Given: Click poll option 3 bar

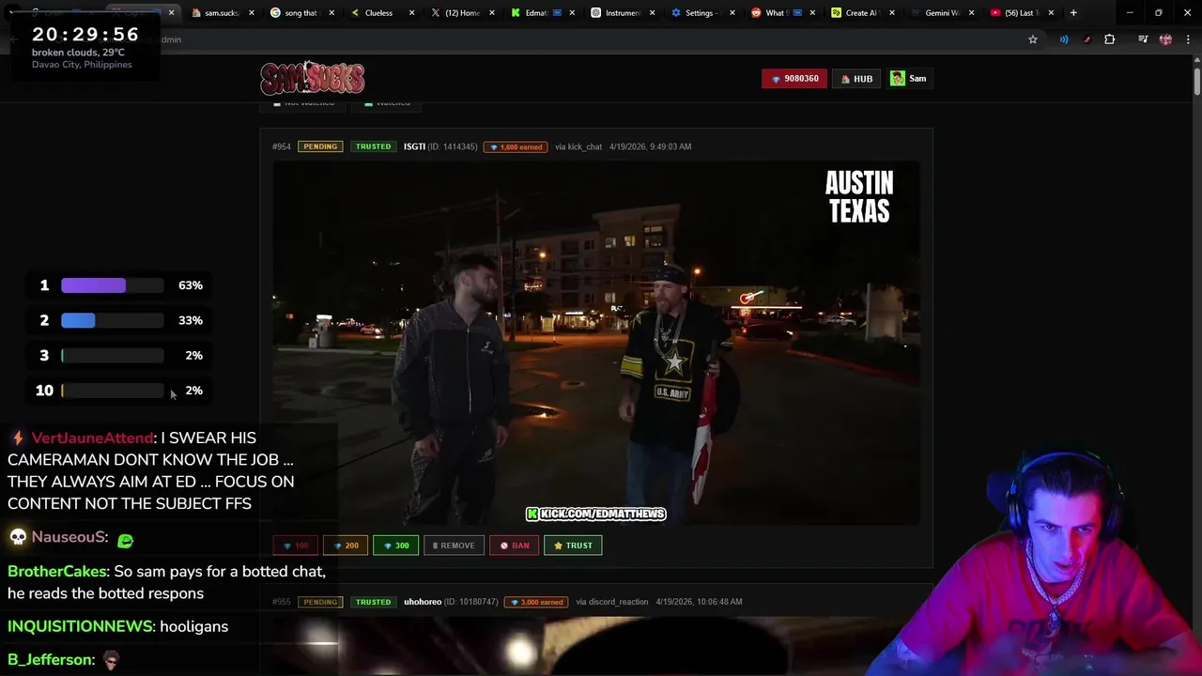Looking at the screenshot, I should 112,356.
